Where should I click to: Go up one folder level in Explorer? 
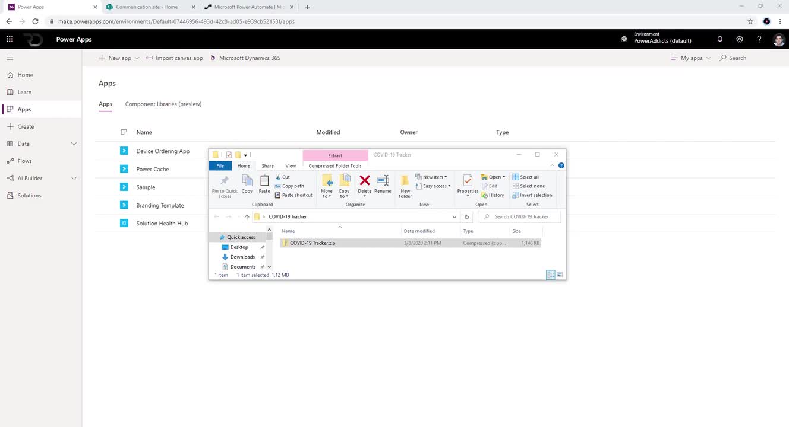[247, 216]
